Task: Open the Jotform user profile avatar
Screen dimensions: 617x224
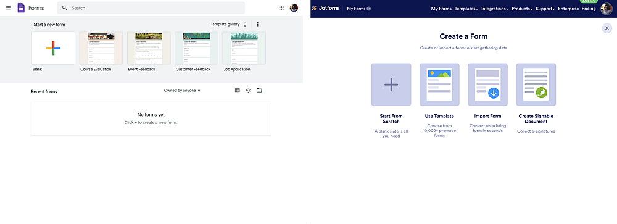Action: 607,9
